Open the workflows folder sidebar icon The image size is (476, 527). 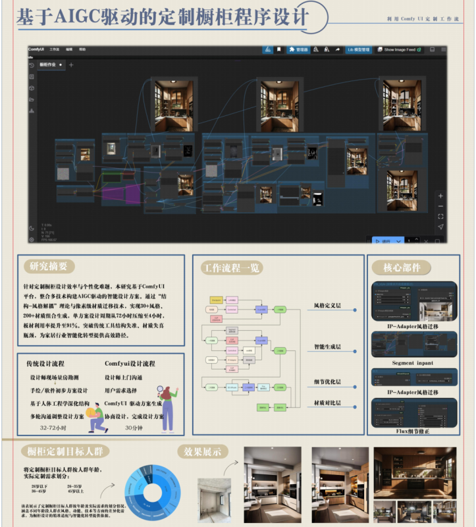(32, 99)
